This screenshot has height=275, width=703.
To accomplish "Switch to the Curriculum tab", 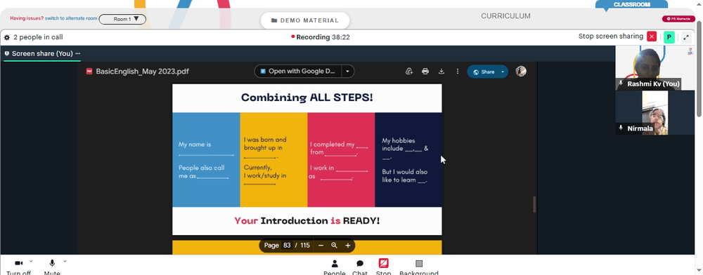I will pyautogui.click(x=505, y=16).
